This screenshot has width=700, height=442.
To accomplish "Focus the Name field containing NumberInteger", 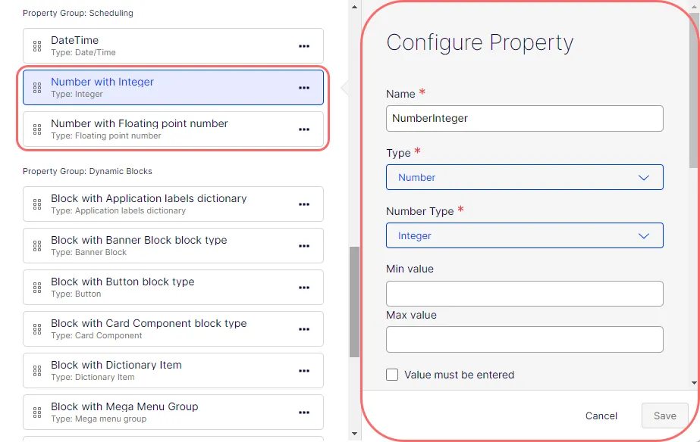I will 525,119.
